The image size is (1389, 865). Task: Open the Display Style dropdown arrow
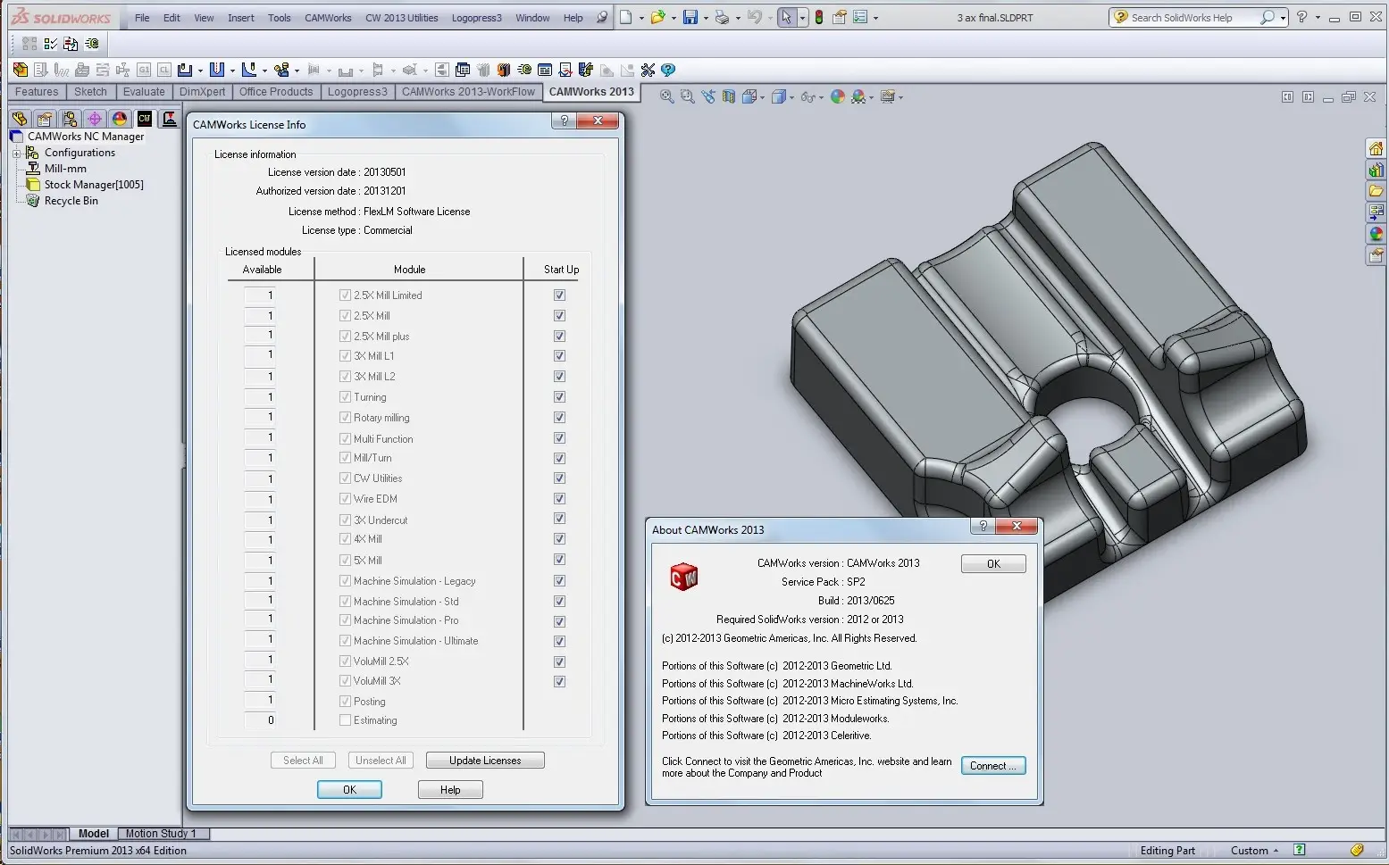coord(791,97)
